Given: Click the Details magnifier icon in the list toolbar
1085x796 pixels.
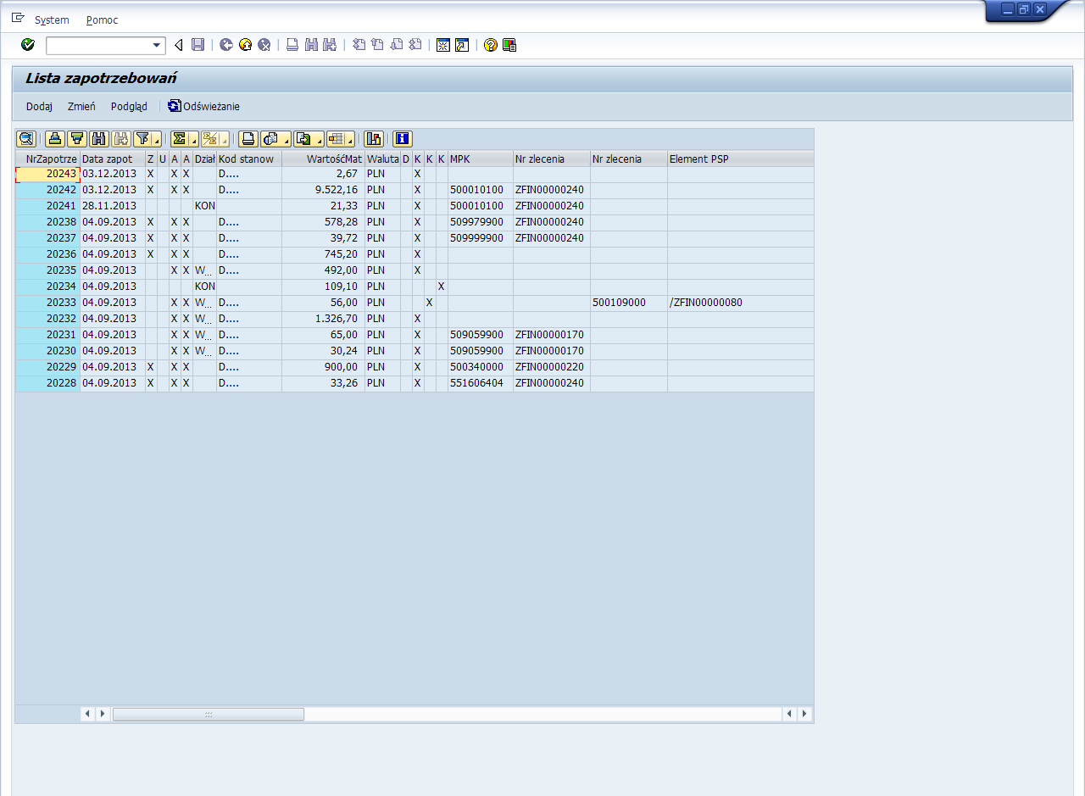Looking at the screenshot, I should coord(26,139).
